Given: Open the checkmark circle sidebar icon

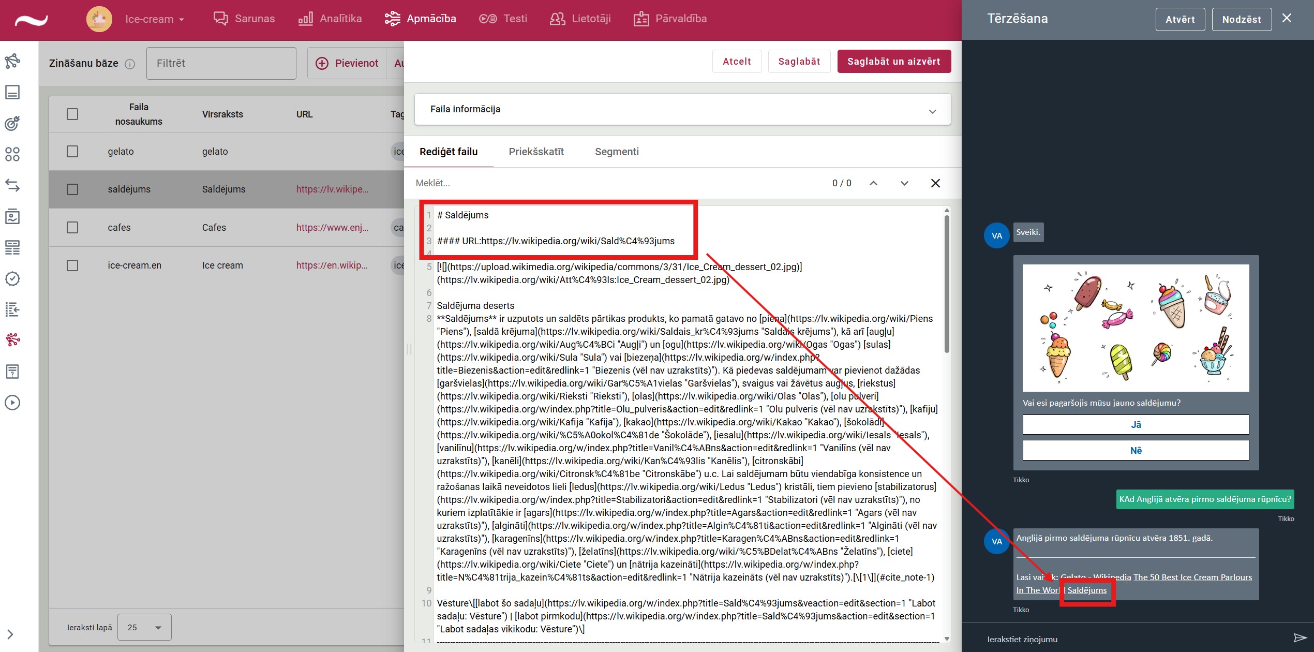Looking at the screenshot, I should point(12,278).
